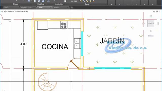
Task: Open the Array tool dropdown arrow
Action: 45,1
